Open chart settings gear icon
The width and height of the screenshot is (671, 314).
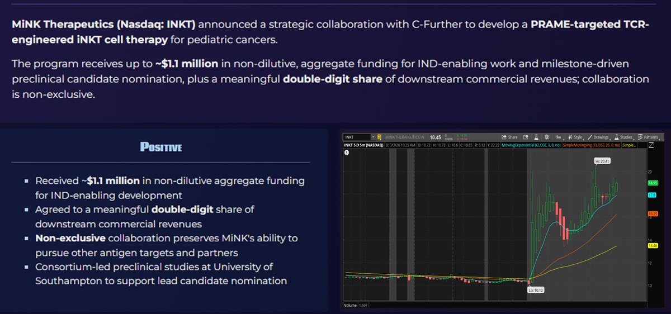pos(547,137)
